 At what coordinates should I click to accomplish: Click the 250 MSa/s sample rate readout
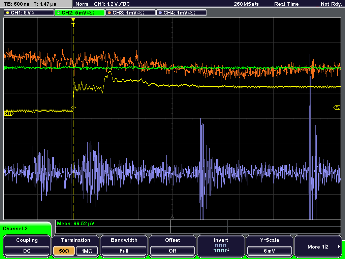(246, 4)
